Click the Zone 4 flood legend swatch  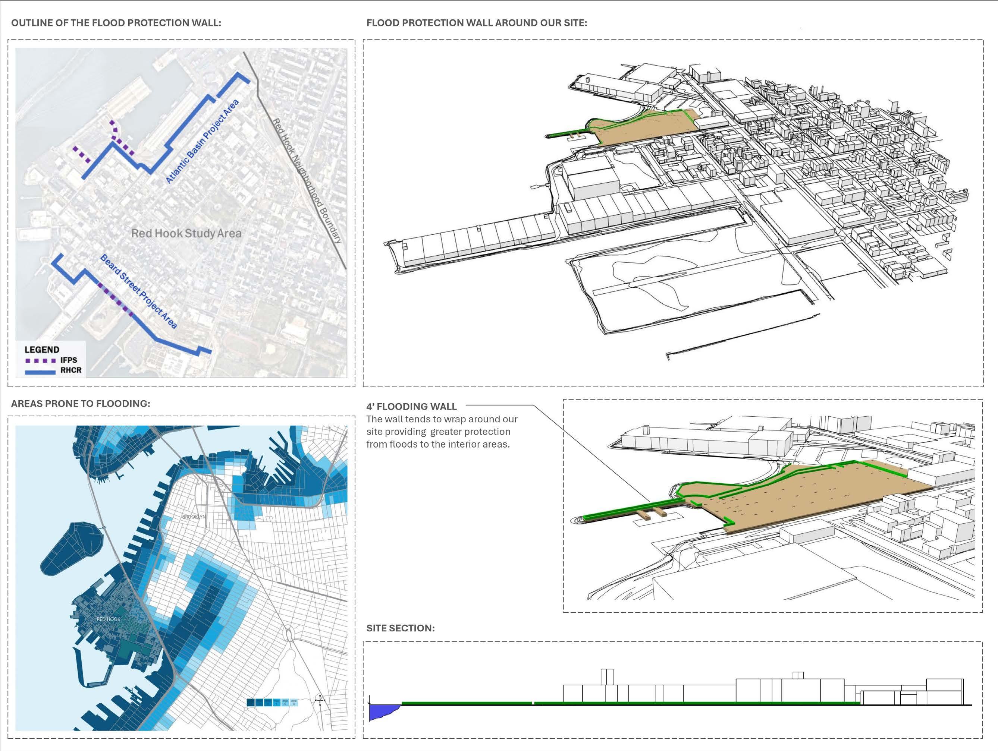click(277, 703)
